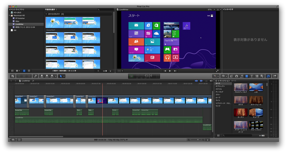Open the generators browser icon
Screen dimensions: 287x153
(257, 76)
